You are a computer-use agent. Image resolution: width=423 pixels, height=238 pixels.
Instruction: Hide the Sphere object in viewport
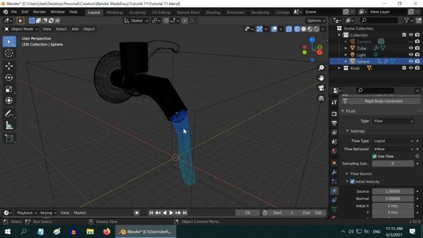coord(410,61)
